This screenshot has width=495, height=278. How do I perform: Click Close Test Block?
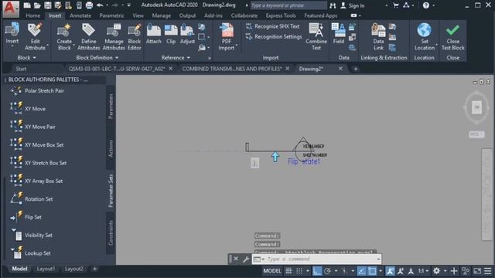click(x=452, y=36)
